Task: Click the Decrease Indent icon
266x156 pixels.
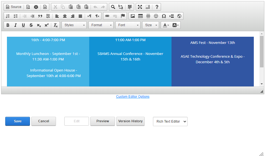Action: (25, 16)
